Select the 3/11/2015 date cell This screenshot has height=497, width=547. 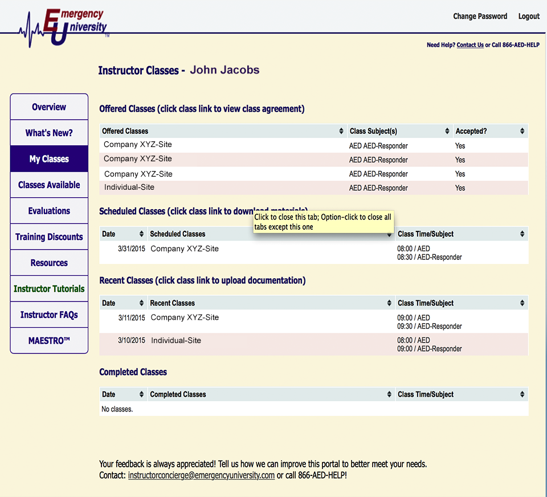tap(132, 317)
